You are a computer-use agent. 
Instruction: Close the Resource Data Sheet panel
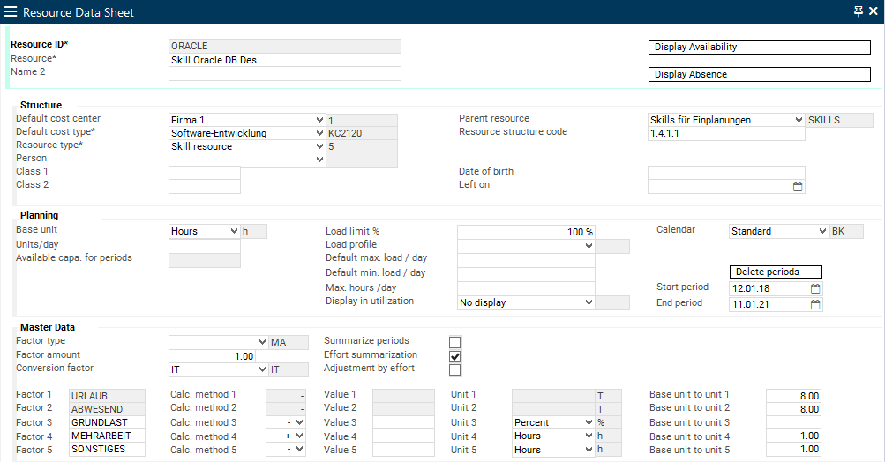874,11
